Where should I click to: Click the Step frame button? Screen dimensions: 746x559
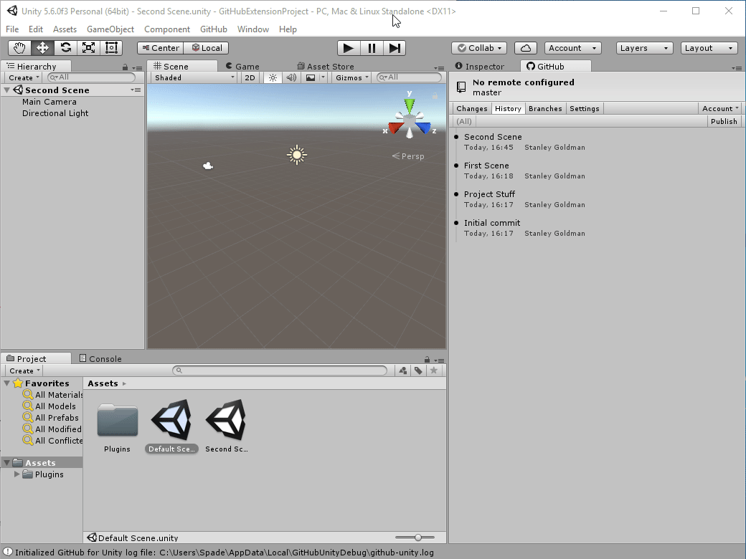tap(395, 48)
